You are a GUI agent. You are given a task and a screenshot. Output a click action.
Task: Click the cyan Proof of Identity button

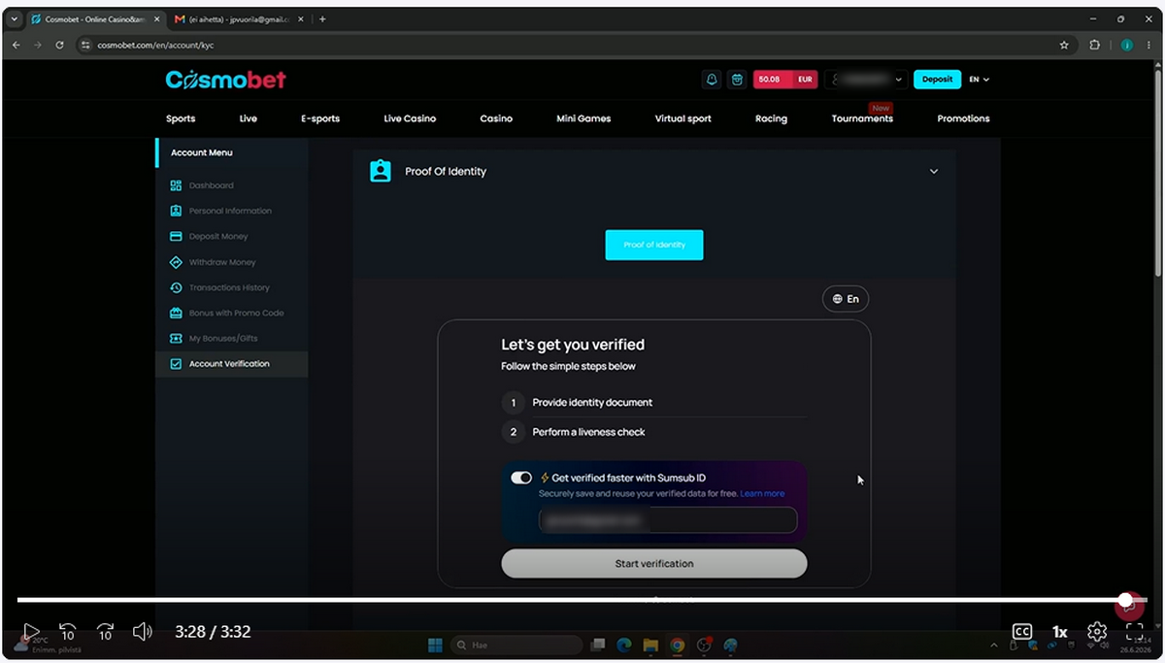tap(654, 245)
